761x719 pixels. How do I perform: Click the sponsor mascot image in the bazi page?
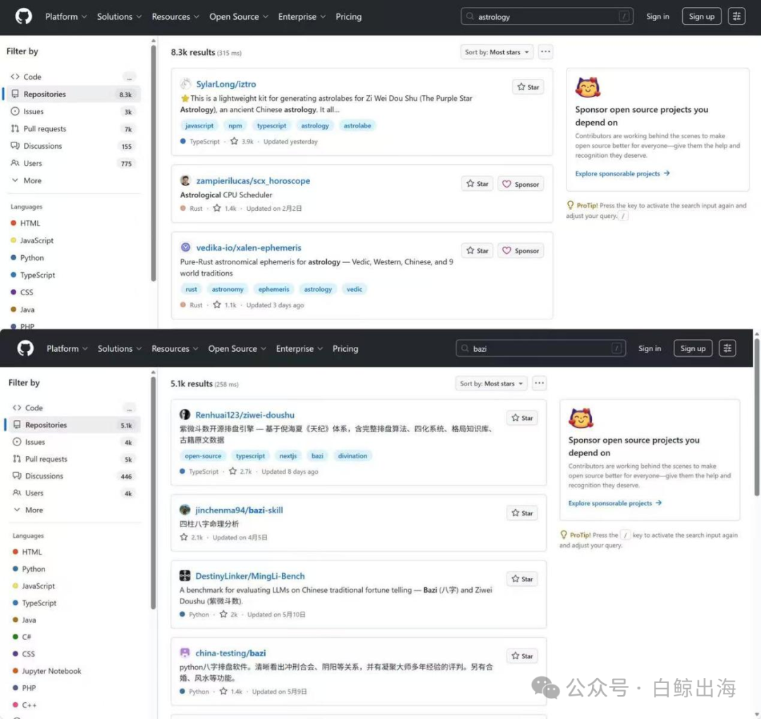[x=581, y=418]
